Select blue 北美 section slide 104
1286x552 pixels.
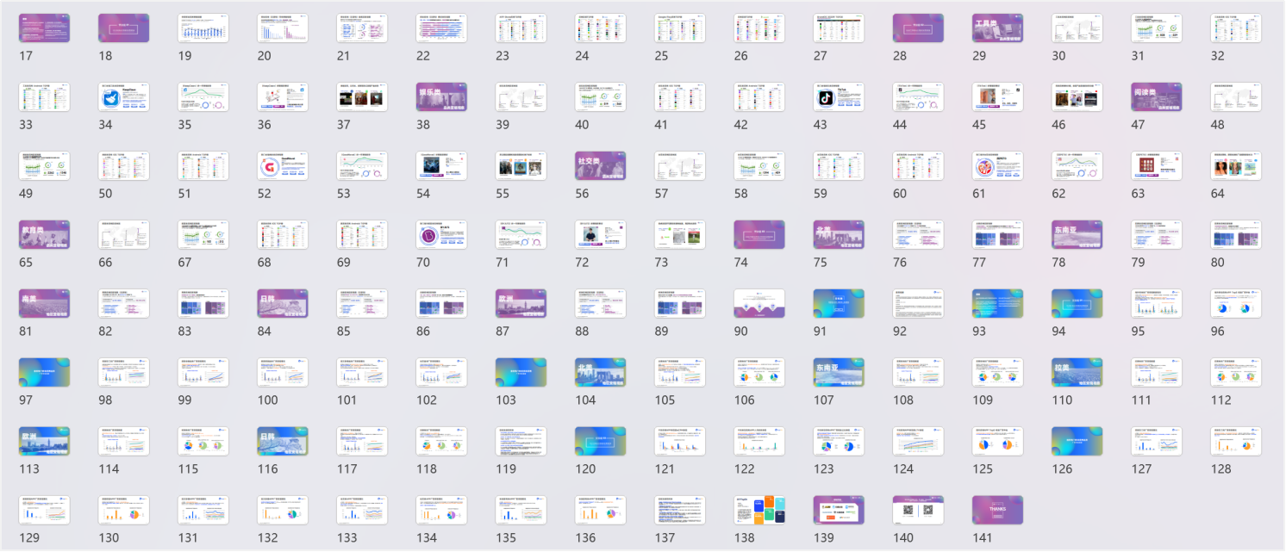tap(600, 373)
